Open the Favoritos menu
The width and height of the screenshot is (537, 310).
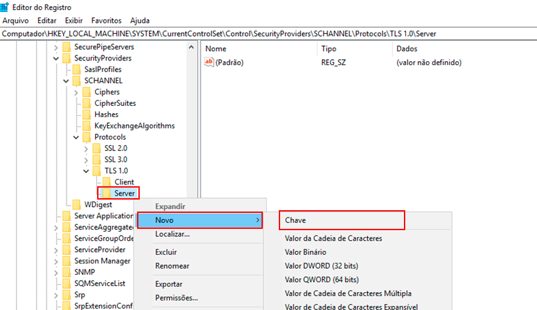click(106, 21)
